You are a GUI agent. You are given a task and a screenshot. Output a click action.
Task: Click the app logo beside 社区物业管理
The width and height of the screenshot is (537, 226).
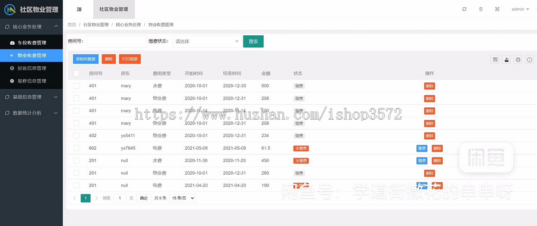tap(10, 10)
